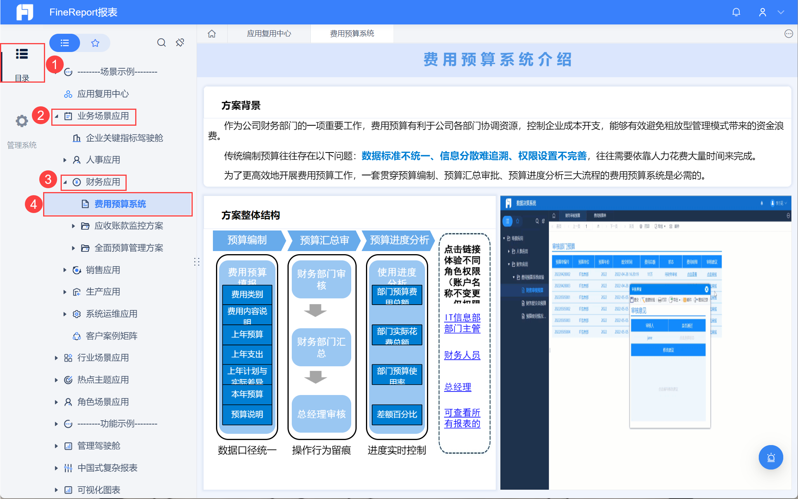Click the home icon tab

[212, 34]
